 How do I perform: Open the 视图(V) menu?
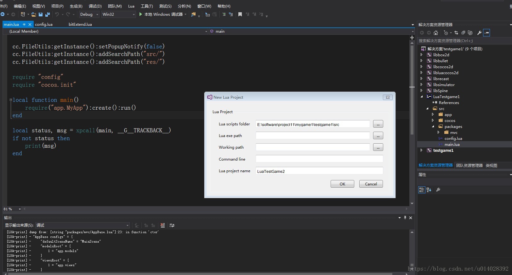pos(39,6)
